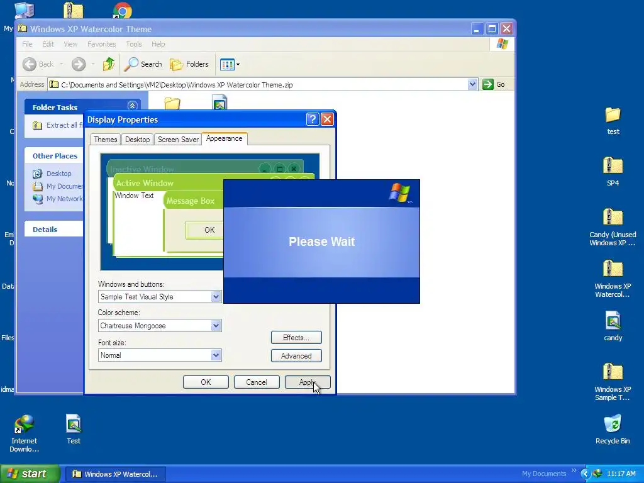Open My Network Places link
The height and width of the screenshot is (483, 644).
[x=58, y=199]
